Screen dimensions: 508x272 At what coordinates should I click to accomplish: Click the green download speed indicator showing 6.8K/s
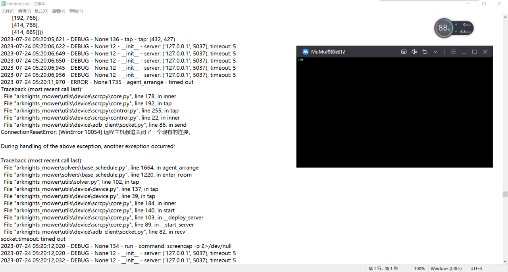click(464, 31)
